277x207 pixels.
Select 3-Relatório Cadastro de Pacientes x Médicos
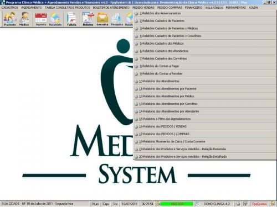click(204, 29)
